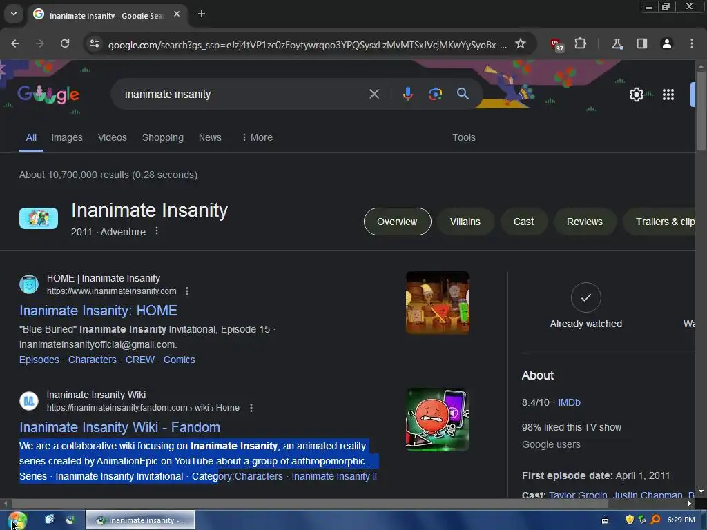707x530 pixels.
Task: Open the CREW sitelink
Action: coord(140,360)
